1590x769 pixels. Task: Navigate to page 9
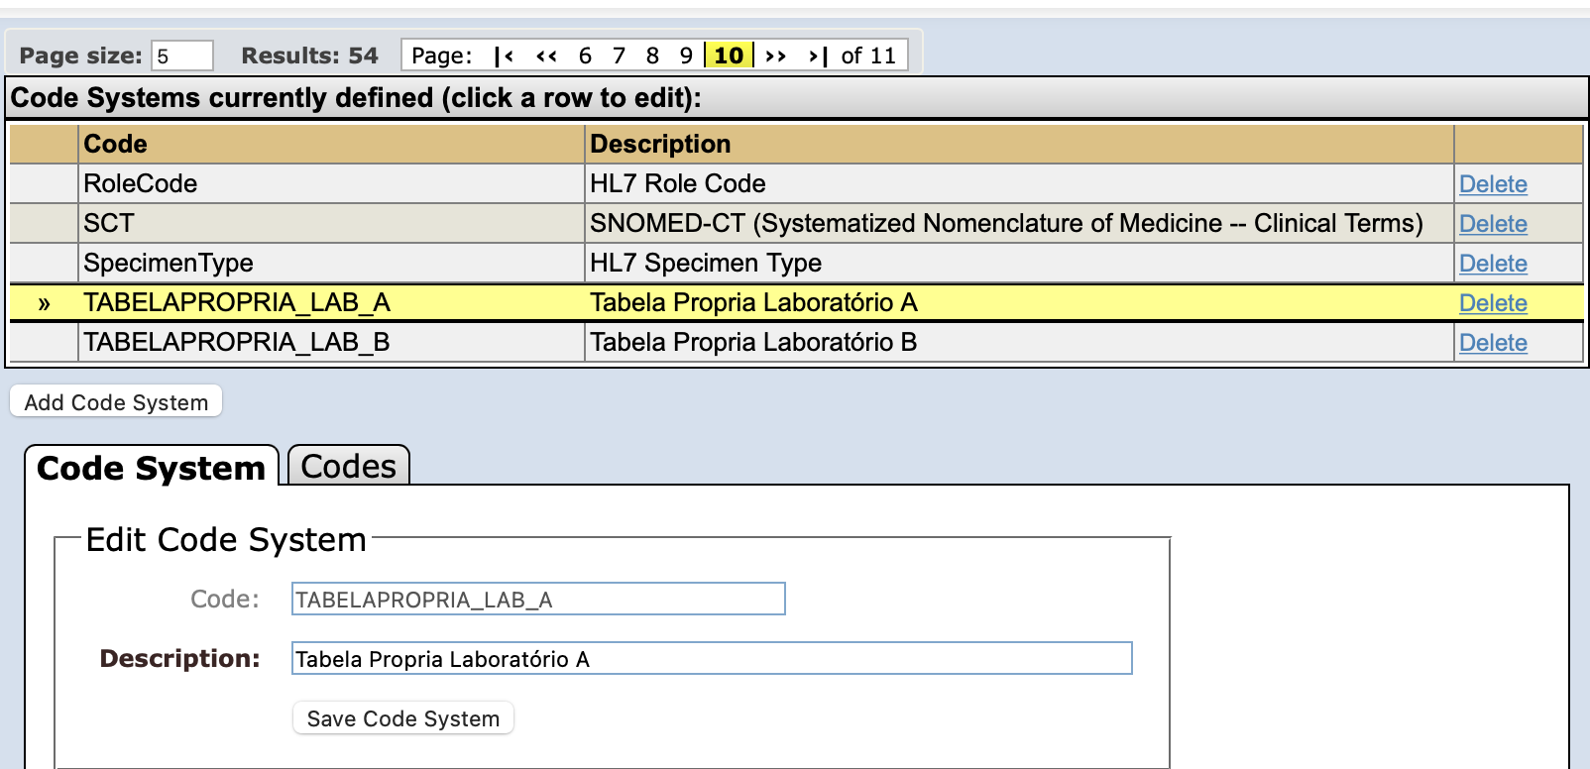(x=686, y=55)
